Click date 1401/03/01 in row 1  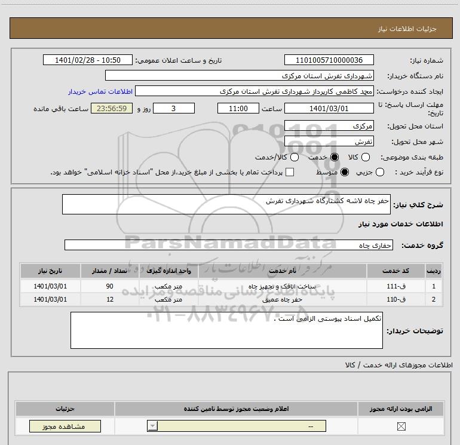pos(50,286)
